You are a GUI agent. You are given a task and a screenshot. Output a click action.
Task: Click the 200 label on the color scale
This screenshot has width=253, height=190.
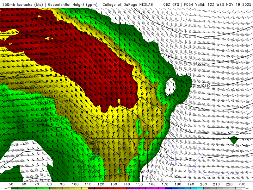point(203,184)
